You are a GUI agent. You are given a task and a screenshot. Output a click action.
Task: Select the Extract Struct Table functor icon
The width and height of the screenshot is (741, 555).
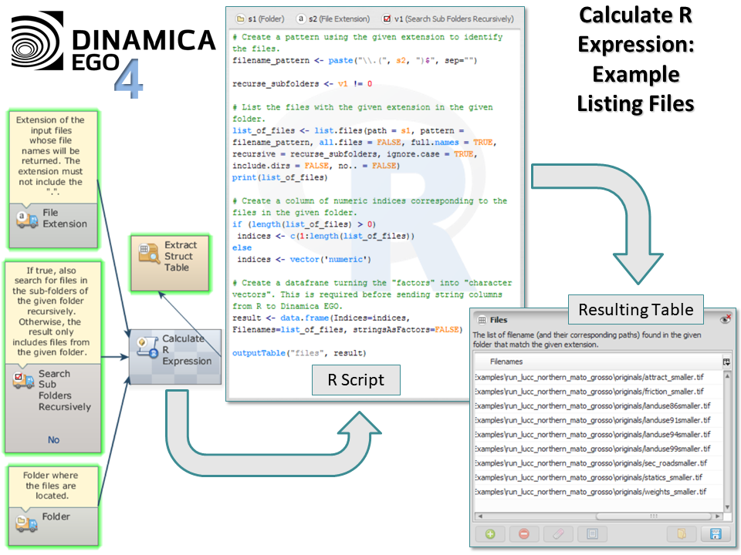(x=149, y=254)
